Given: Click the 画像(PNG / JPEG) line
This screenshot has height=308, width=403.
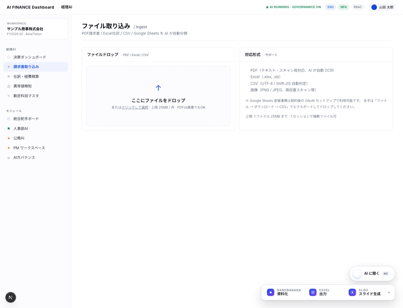Looking at the screenshot, I should [283, 90].
